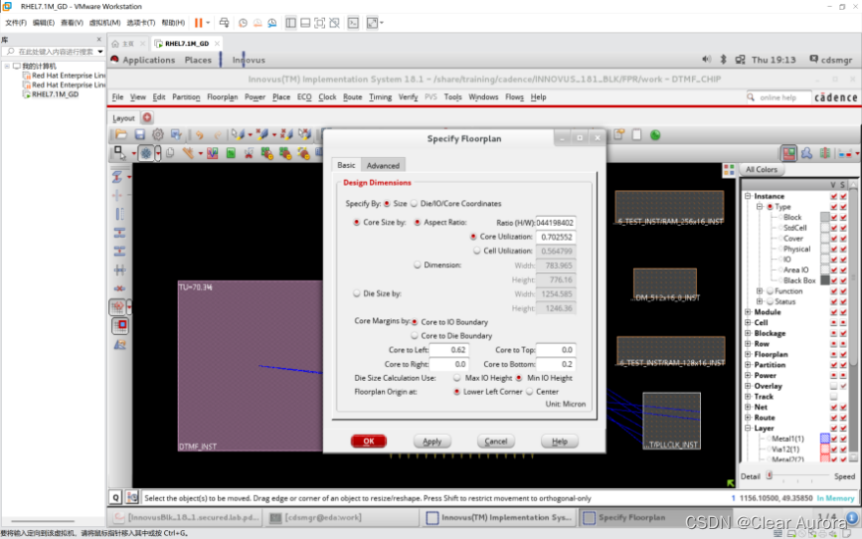Select the Die Size by radio button

[x=356, y=293]
